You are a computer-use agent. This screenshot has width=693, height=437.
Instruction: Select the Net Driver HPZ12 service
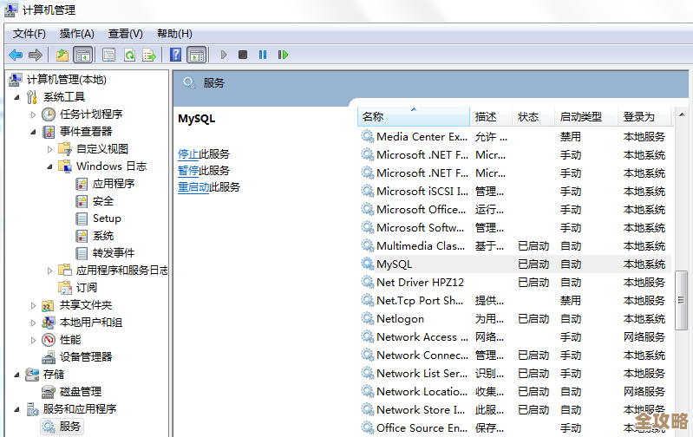click(x=515, y=283)
